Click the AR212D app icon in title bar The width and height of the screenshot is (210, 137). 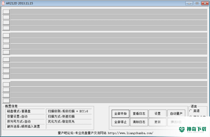pyautogui.click(x=3, y=3)
